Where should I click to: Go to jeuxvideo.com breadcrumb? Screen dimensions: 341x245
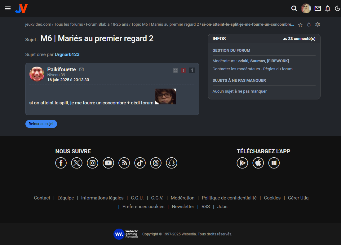click(x=38, y=24)
